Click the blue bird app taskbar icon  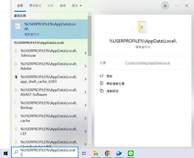click(x=119, y=153)
